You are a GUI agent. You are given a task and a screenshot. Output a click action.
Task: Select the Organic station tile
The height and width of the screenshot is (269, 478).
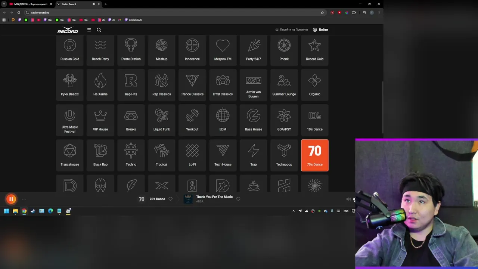pos(315,85)
